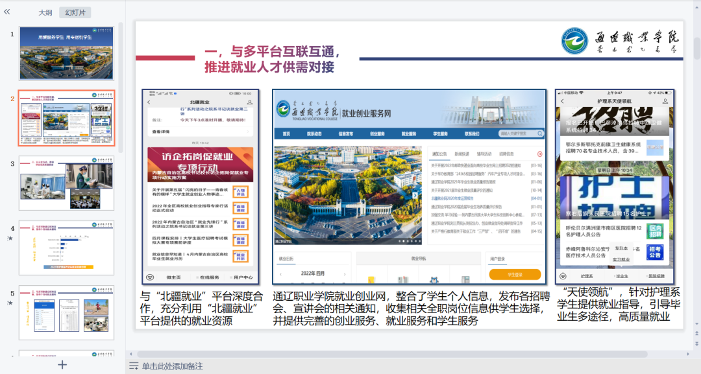The height and width of the screenshot is (374, 701).
Task: Select the 北疆就业 phone screenshot image
Action: pyautogui.click(x=201, y=187)
